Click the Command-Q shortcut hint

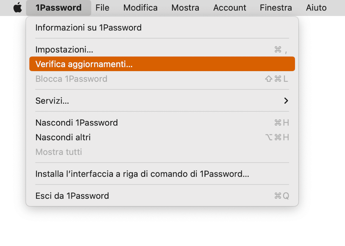(x=281, y=196)
